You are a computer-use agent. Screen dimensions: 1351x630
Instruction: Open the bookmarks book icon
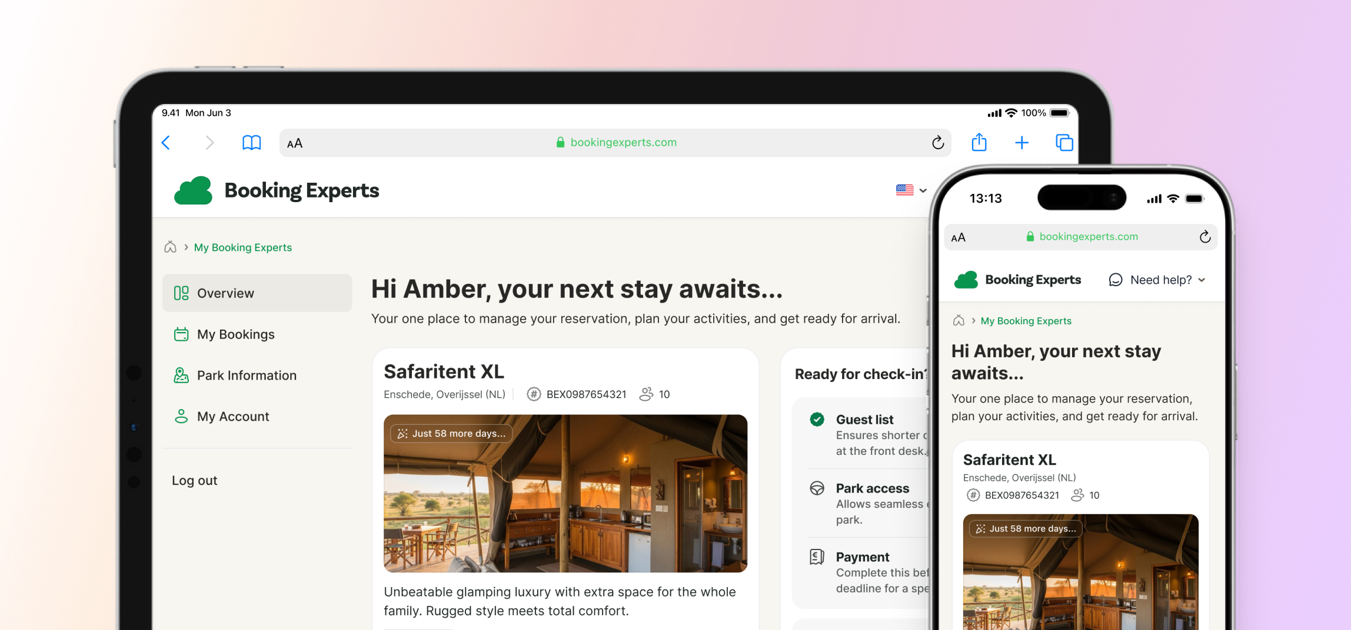click(x=251, y=143)
